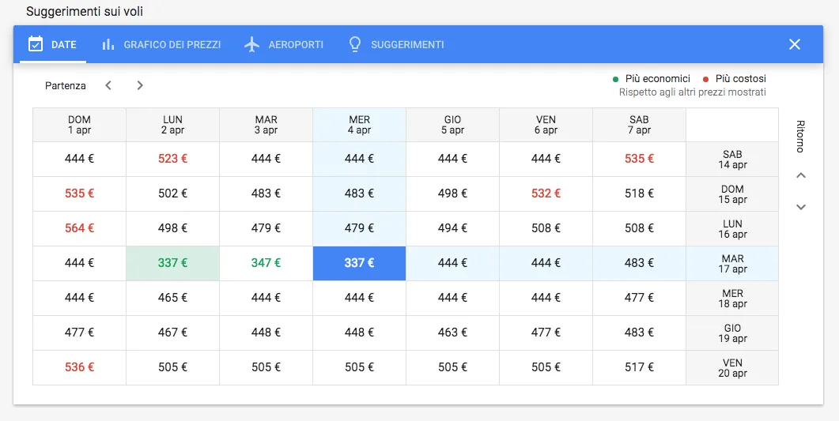Choose the green 347 € Tuesday fare

266,263
